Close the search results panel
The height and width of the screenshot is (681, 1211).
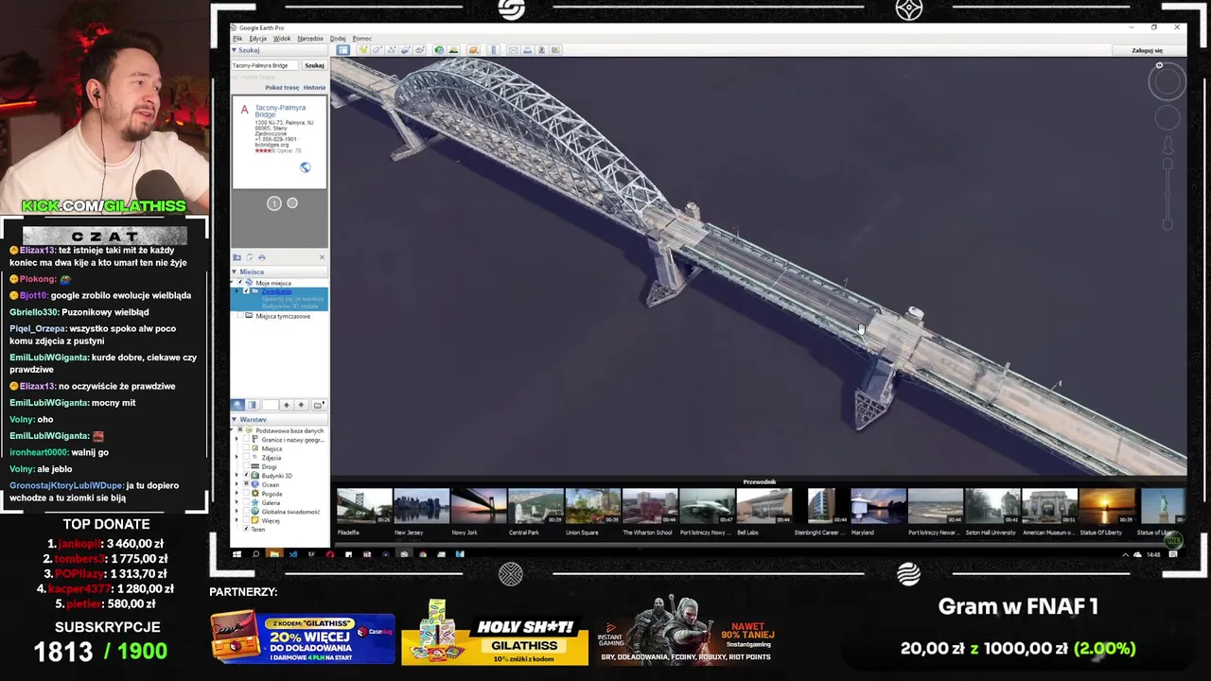(x=322, y=257)
